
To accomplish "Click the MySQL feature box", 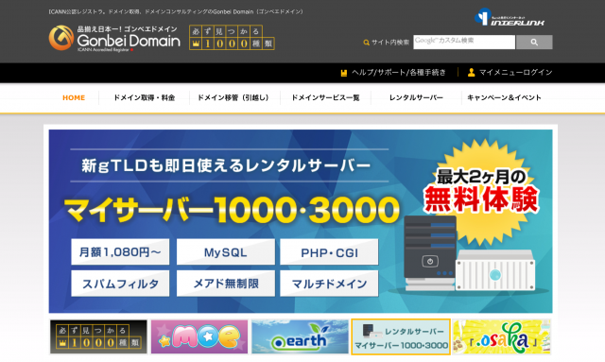I will coord(226,252).
